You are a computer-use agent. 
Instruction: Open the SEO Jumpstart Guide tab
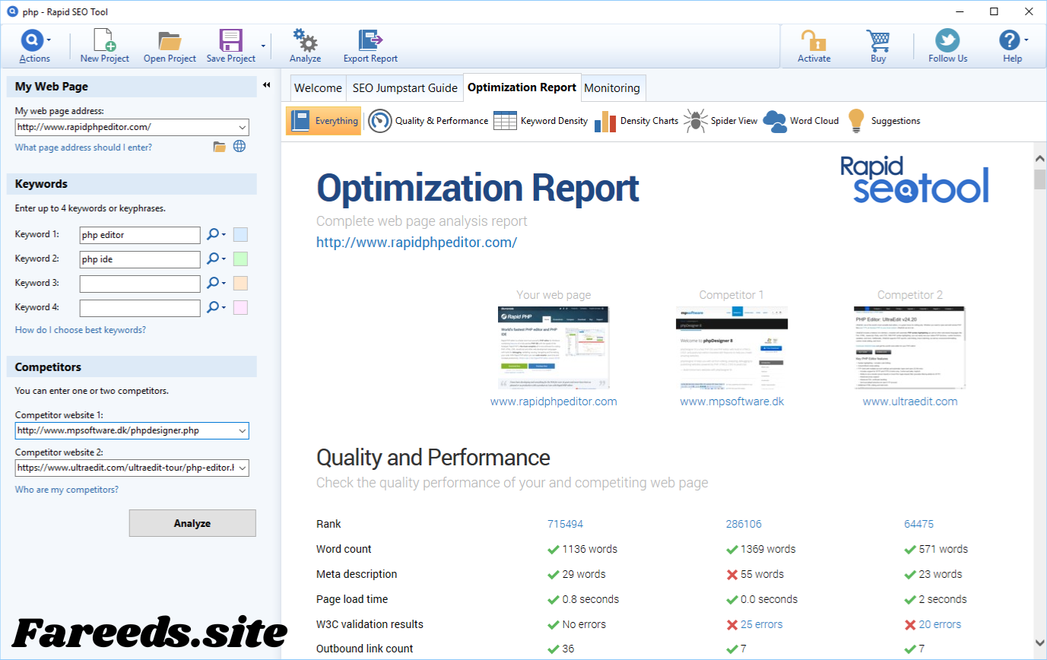[x=405, y=87]
